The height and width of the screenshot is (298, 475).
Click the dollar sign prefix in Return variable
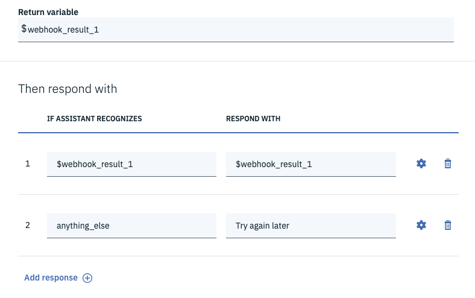(24, 29)
